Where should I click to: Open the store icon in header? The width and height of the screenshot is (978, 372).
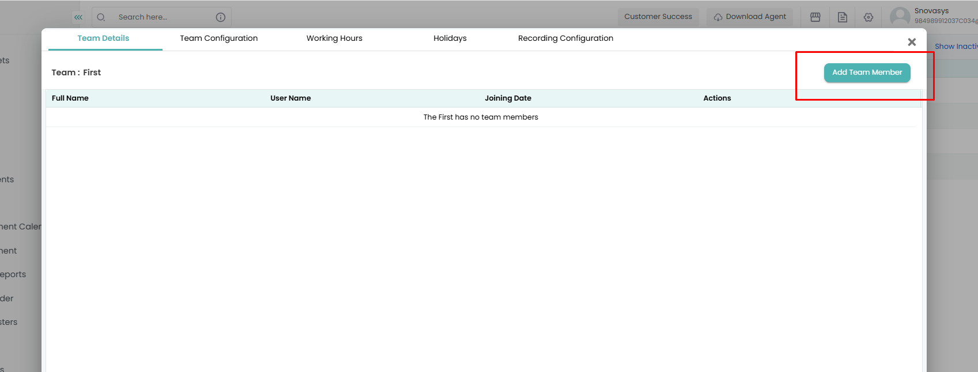click(815, 17)
